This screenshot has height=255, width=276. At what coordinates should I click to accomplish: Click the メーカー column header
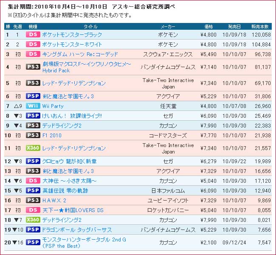[168, 27]
